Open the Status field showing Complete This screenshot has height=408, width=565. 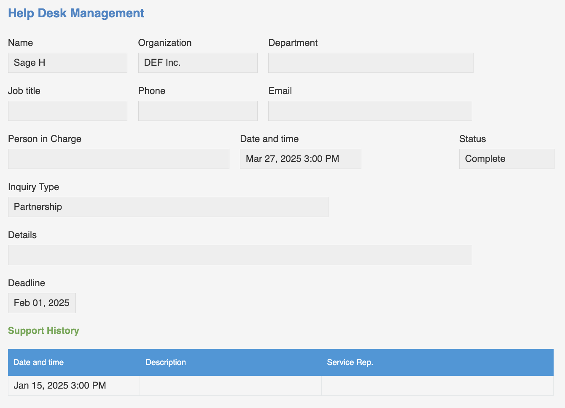(x=506, y=159)
